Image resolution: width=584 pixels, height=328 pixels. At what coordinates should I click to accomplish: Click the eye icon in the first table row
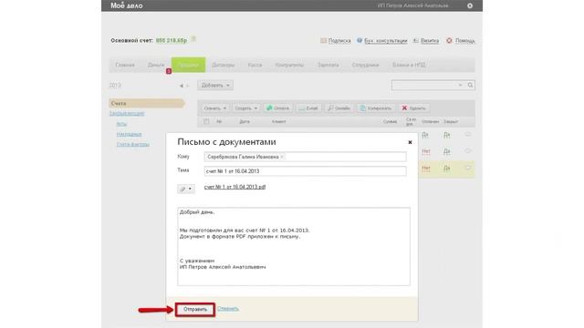468,135
